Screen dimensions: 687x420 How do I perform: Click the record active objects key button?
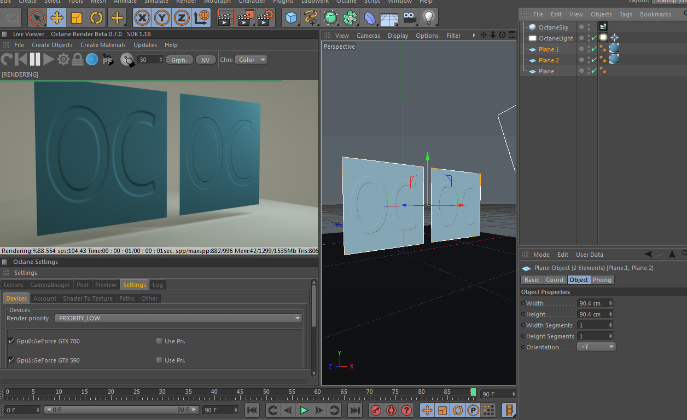(x=376, y=410)
